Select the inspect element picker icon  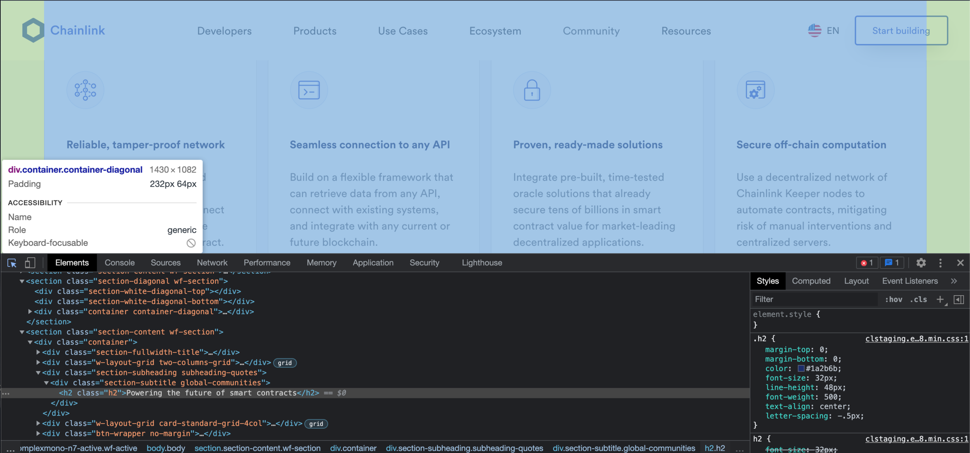[x=12, y=263]
